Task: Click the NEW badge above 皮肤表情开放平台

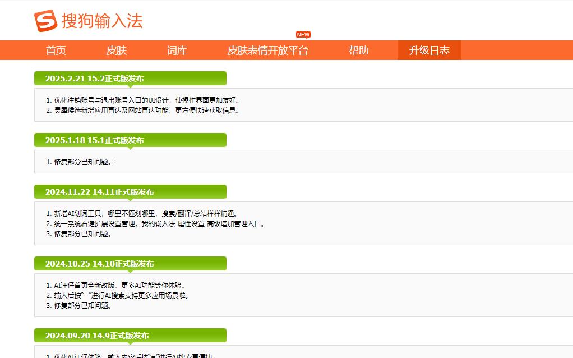Action: [x=303, y=35]
